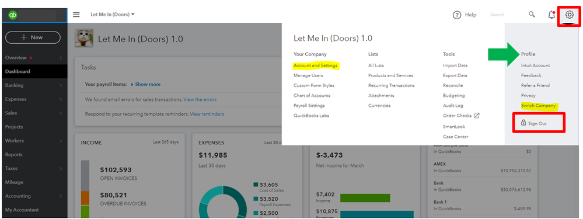This screenshot has width=583, height=219.
Task: Click the AMEX account balance row
Action: (482, 168)
